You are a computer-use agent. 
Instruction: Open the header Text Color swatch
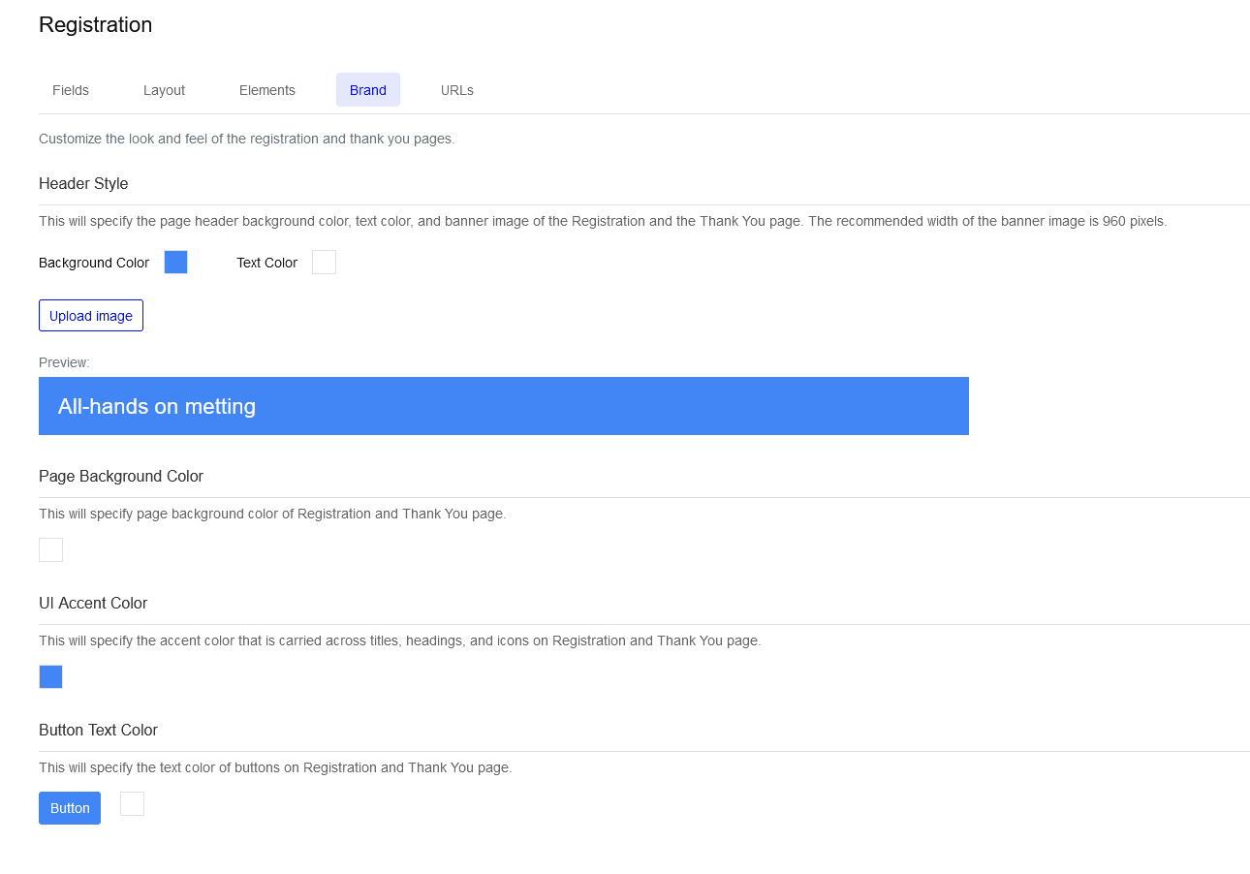coord(324,262)
